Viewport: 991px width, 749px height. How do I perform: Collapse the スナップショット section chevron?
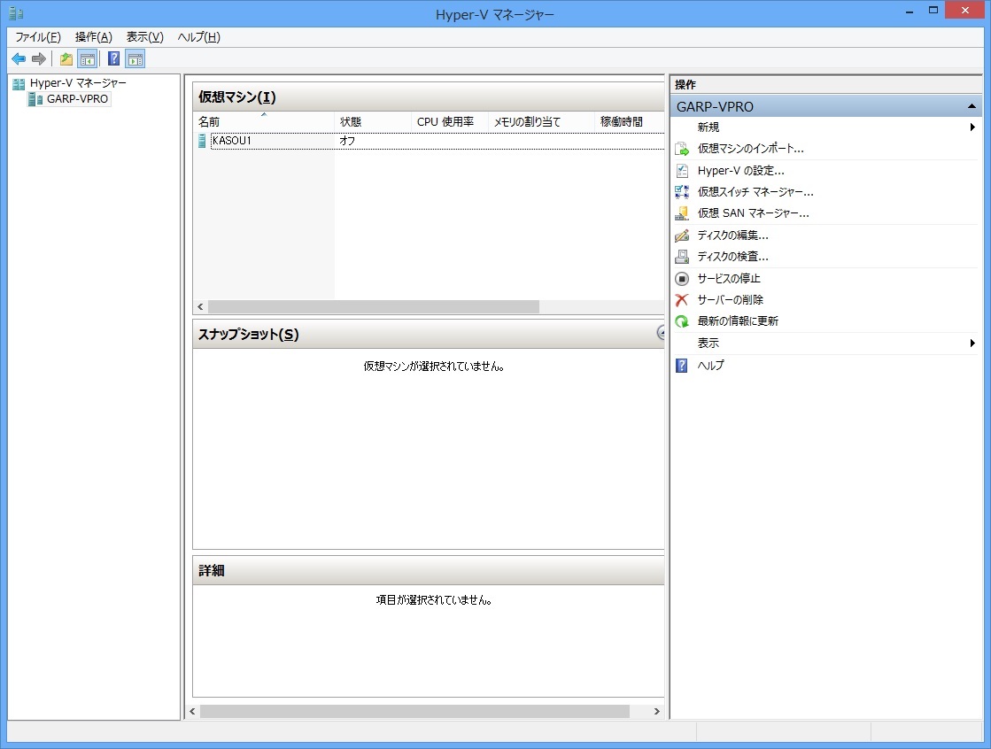[x=661, y=333]
